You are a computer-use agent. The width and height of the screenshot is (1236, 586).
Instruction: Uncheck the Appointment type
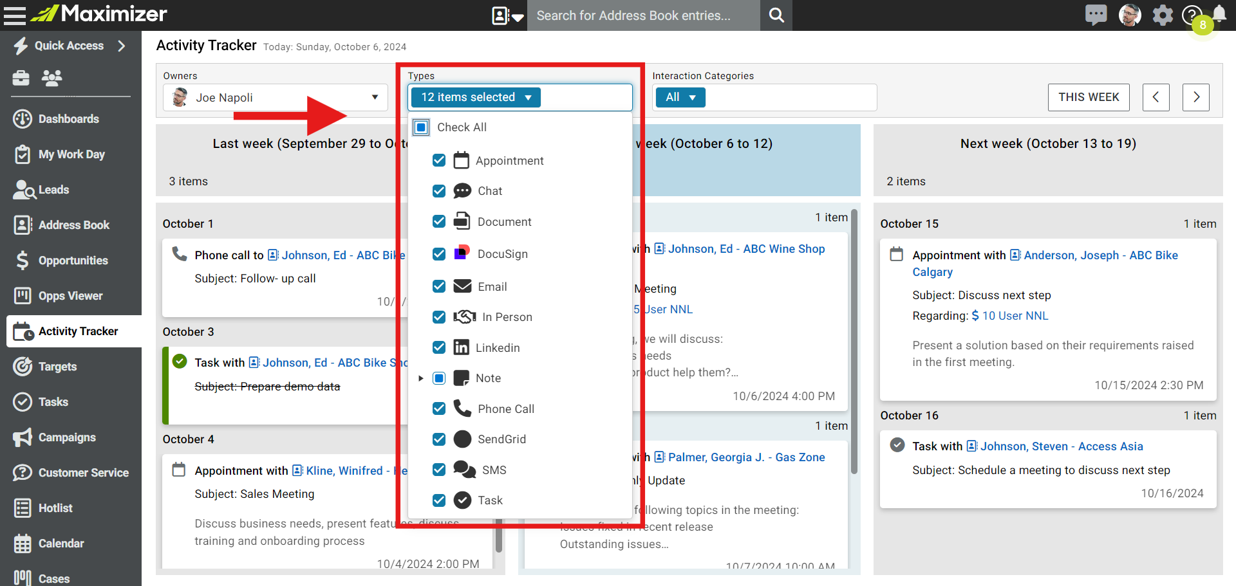439,160
